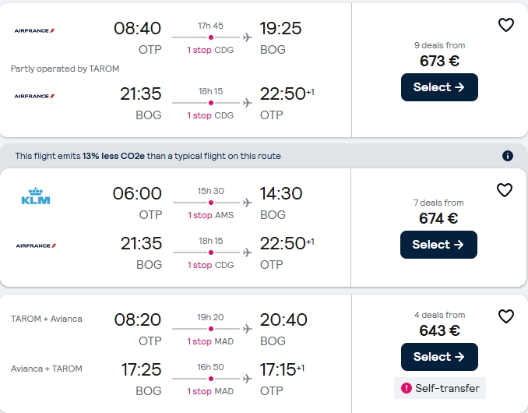Screen dimensions: 528x413
Task: Click Air France logo beside 21:35 return, first card
Action: (x=34, y=97)
